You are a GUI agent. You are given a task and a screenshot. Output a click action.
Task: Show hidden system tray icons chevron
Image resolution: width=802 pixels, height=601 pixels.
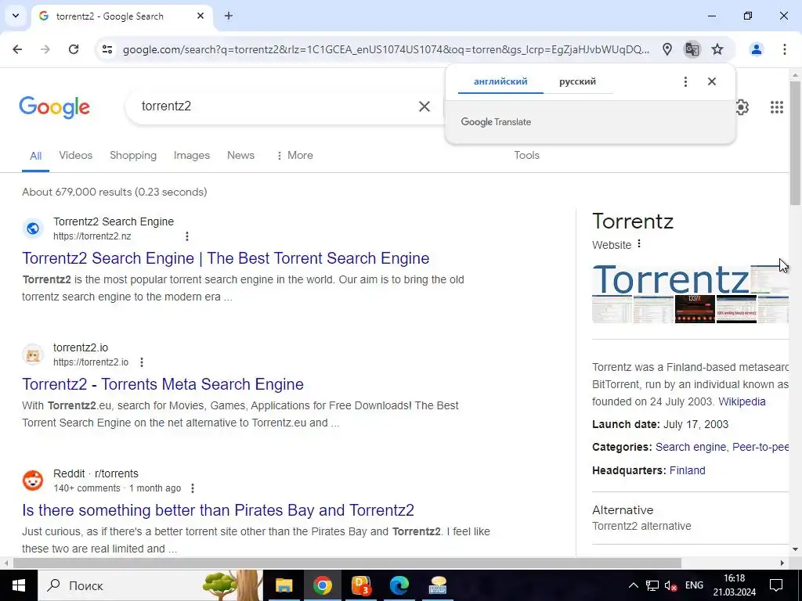click(x=633, y=585)
